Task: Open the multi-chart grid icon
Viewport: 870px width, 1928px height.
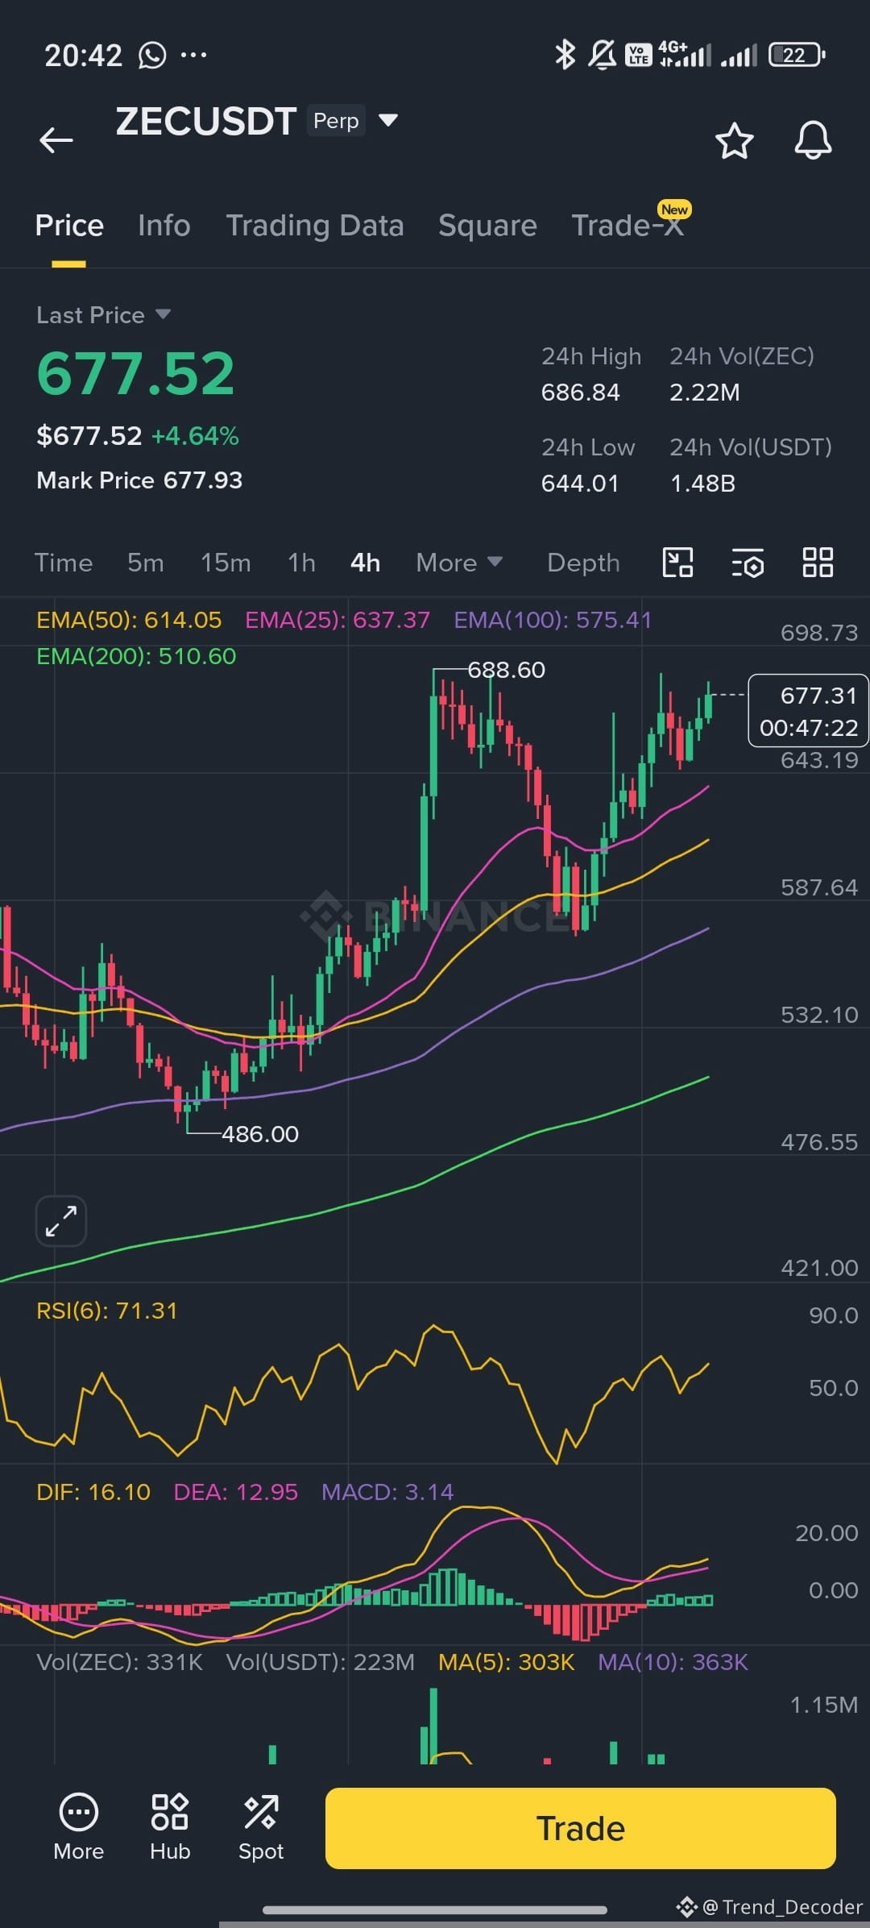Action: (818, 563)
